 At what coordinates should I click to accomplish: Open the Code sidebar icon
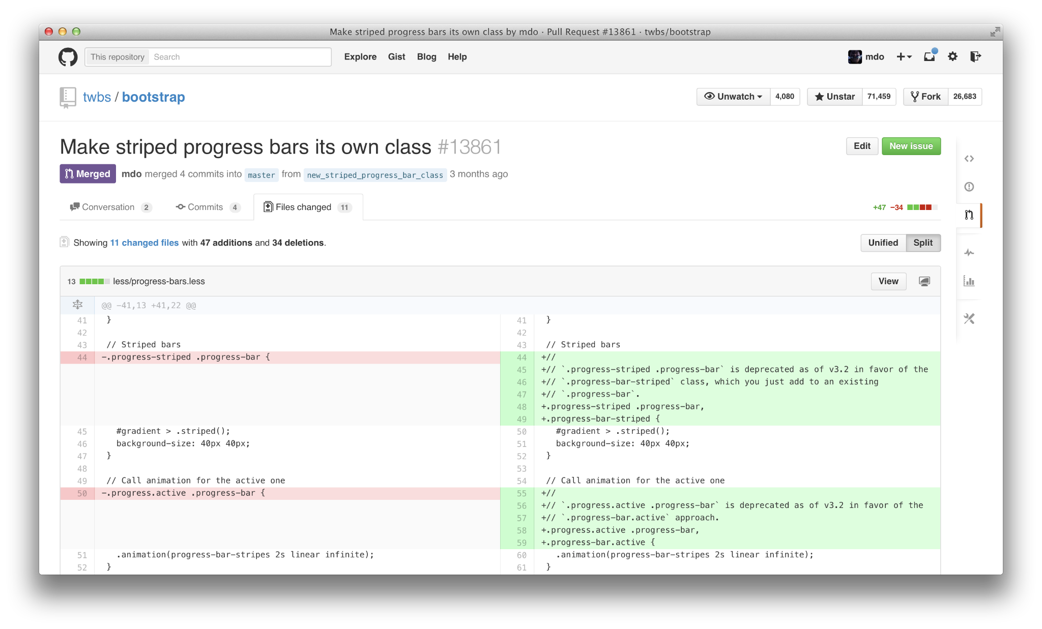[x=969, y=159]
